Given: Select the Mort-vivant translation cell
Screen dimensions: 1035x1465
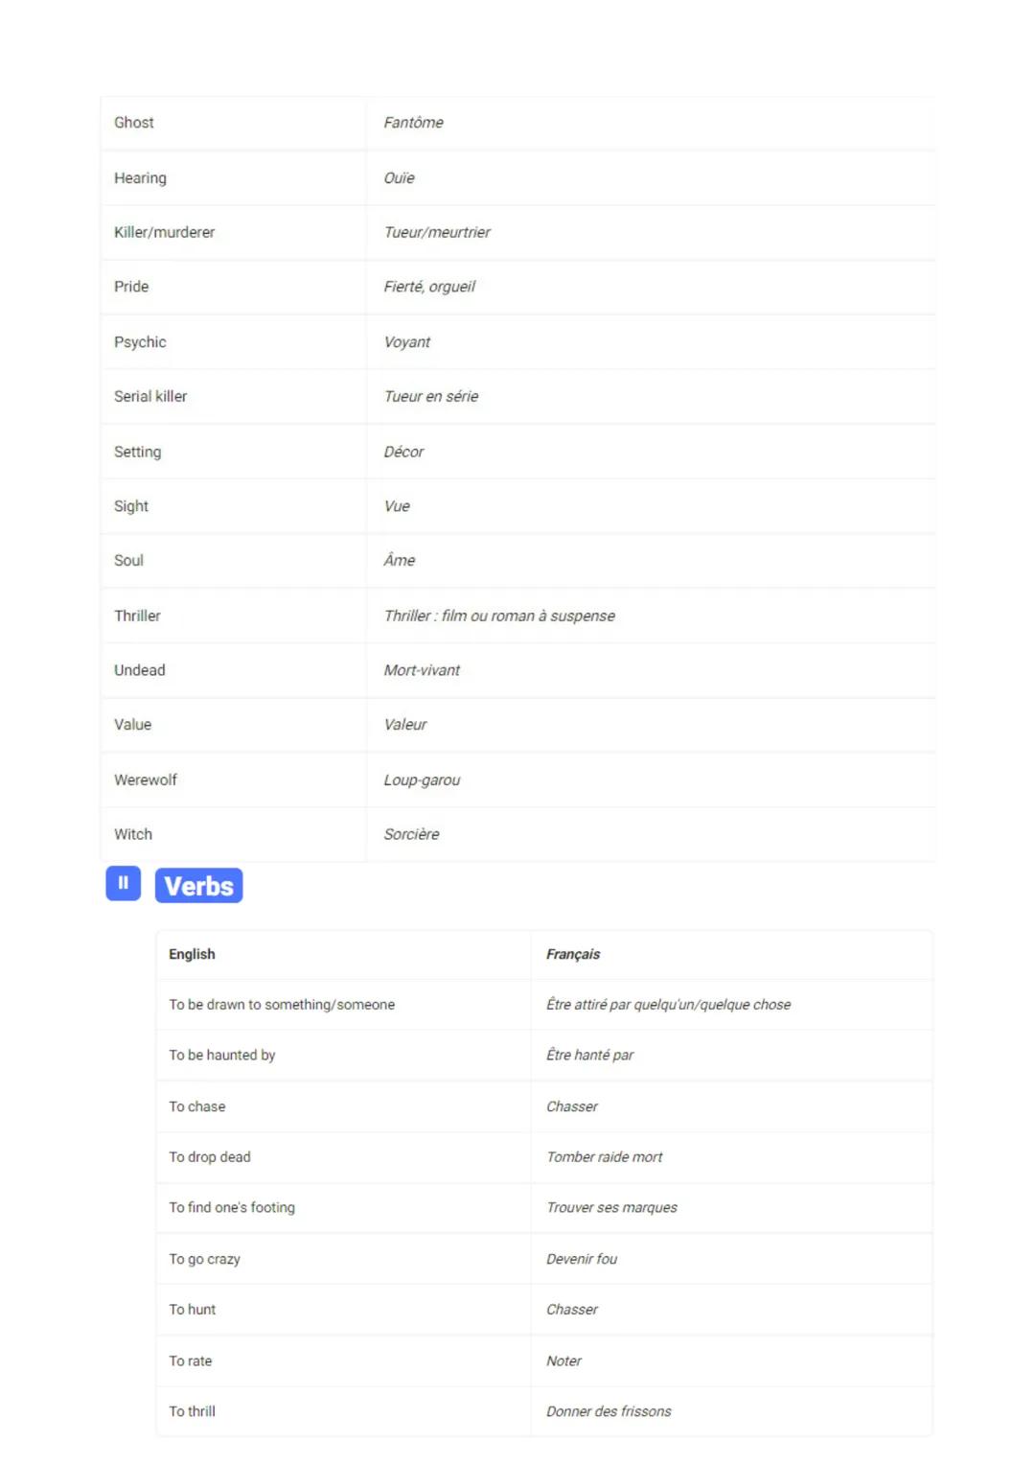Looking at the screenshot, I should click(422, 670).
